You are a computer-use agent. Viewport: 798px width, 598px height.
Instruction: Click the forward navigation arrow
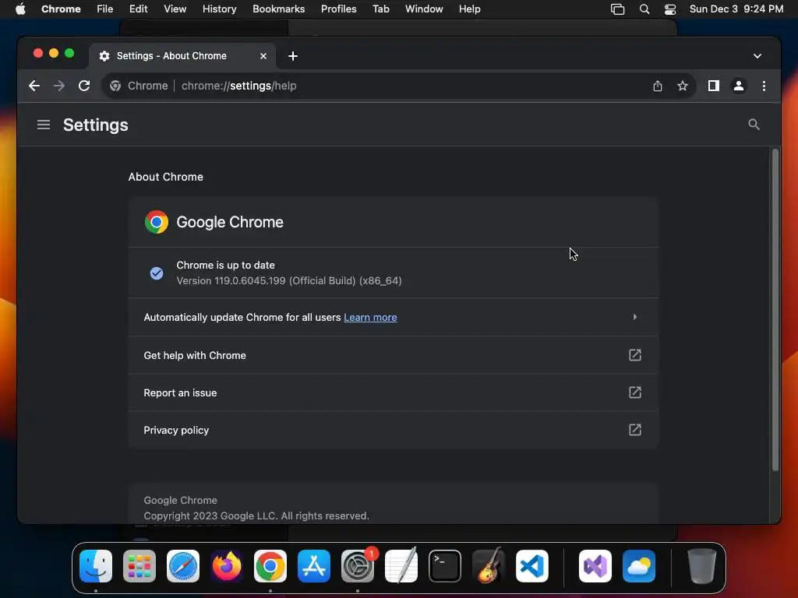[x=59, y=86]
